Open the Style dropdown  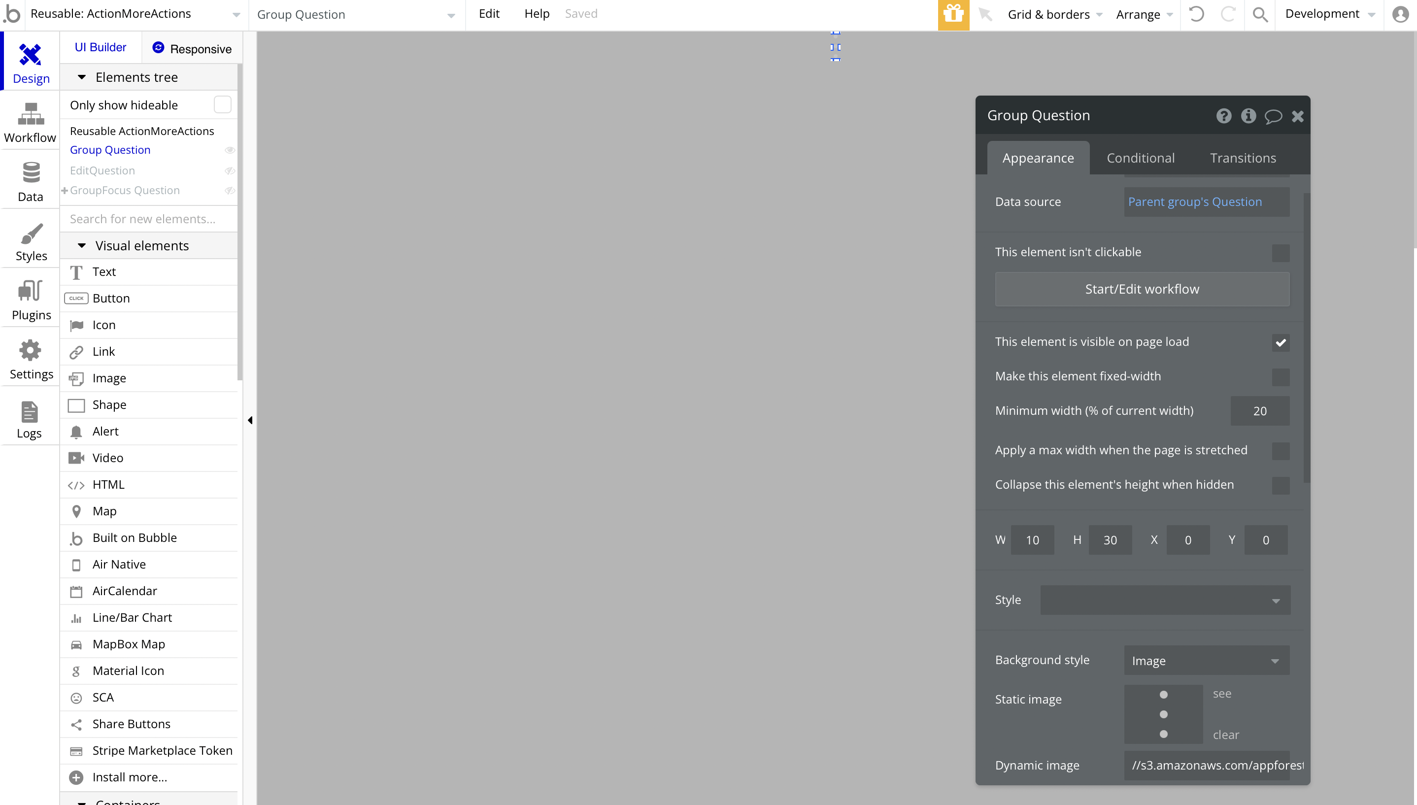tap(1165, 601)
